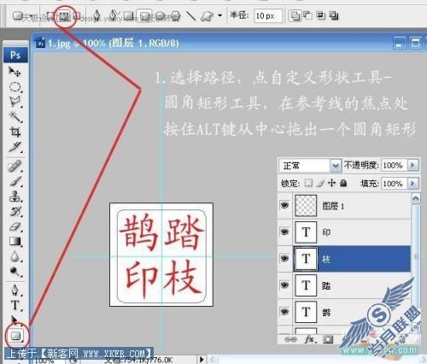This screenshot has width=427, height=364.
Task: Click the fx layer style button
Action: [x=310, y=339]
